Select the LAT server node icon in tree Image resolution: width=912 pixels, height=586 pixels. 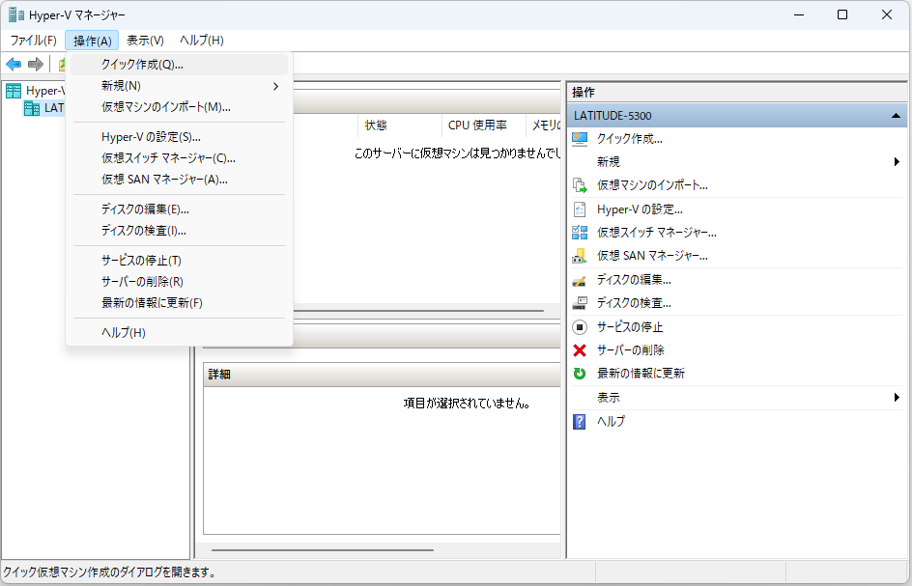(32, 108)
